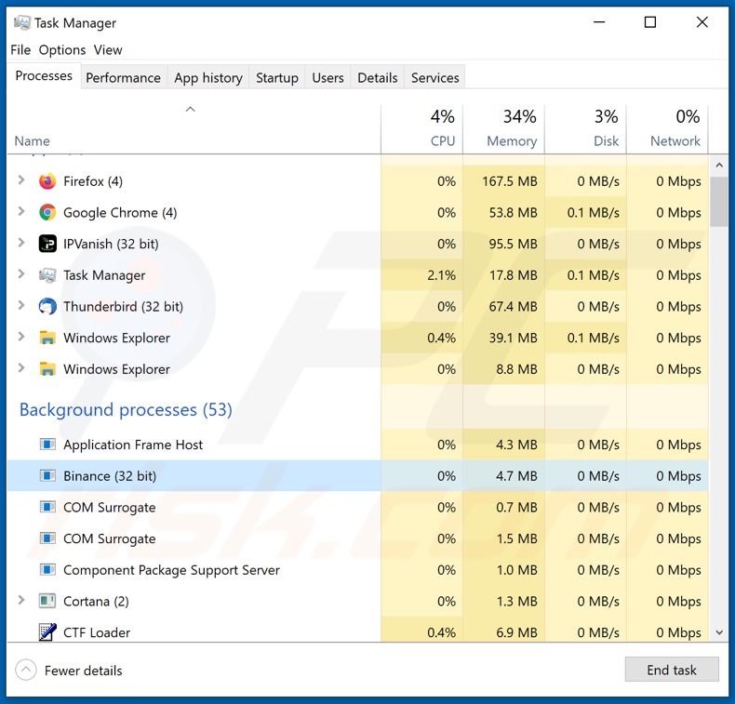Minimize the Task Manager window
Viewport: 735px width, 704px height.
point(599,22)
